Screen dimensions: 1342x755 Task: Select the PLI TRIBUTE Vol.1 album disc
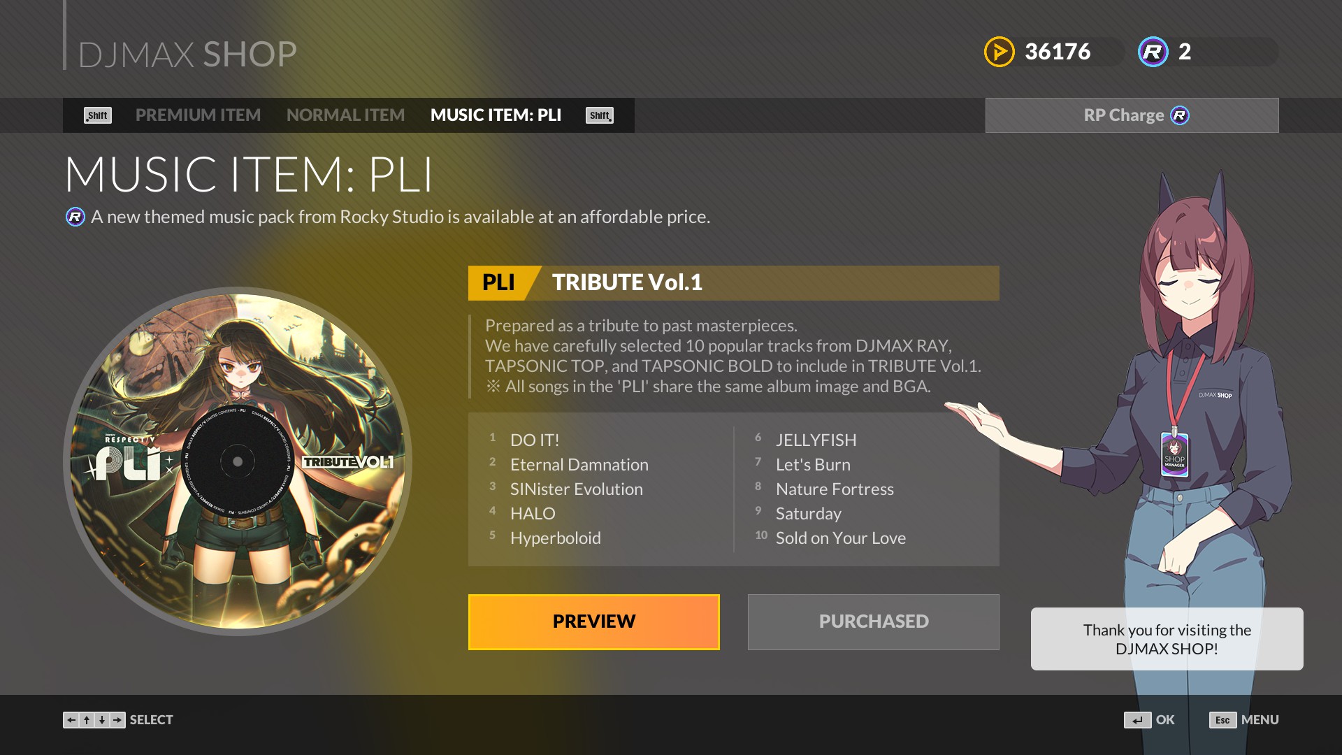238,461
